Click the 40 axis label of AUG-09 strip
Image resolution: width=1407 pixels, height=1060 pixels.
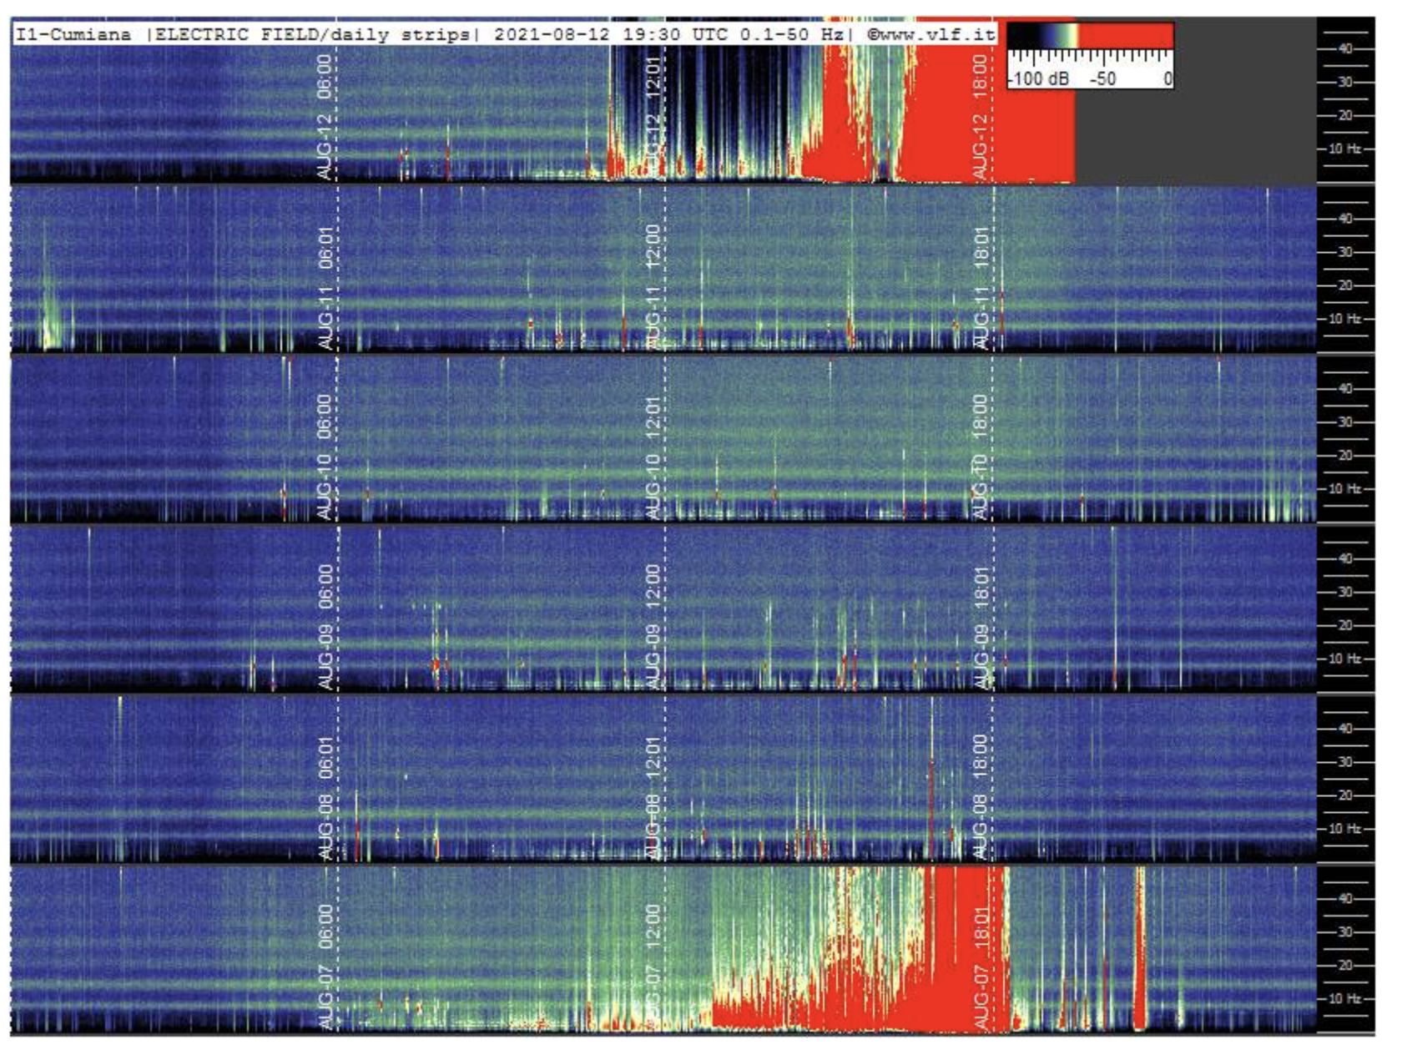tap(1344, 558)
